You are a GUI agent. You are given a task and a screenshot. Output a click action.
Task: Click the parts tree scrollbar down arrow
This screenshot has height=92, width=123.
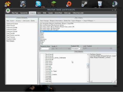pyautogui.click(x=88, y=82)
